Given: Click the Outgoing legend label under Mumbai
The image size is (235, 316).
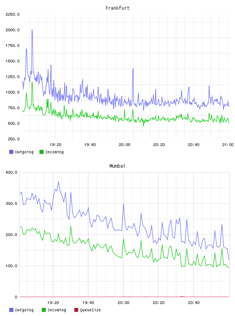Looking at the screenshot, I should (x=24, y=310).
